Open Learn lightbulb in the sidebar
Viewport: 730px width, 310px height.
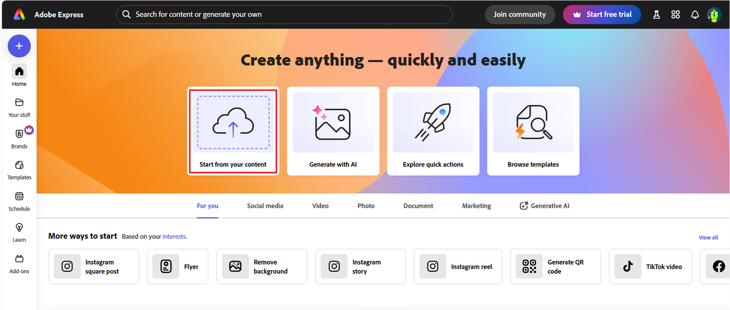[19, 232]
